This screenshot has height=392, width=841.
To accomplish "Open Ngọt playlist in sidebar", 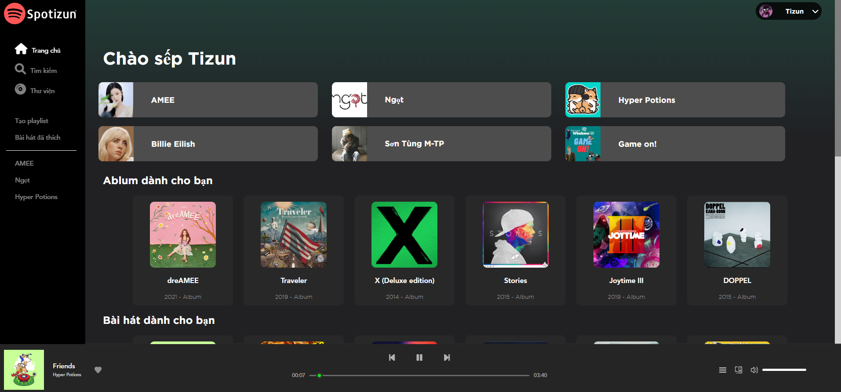I will pos(22,180).
